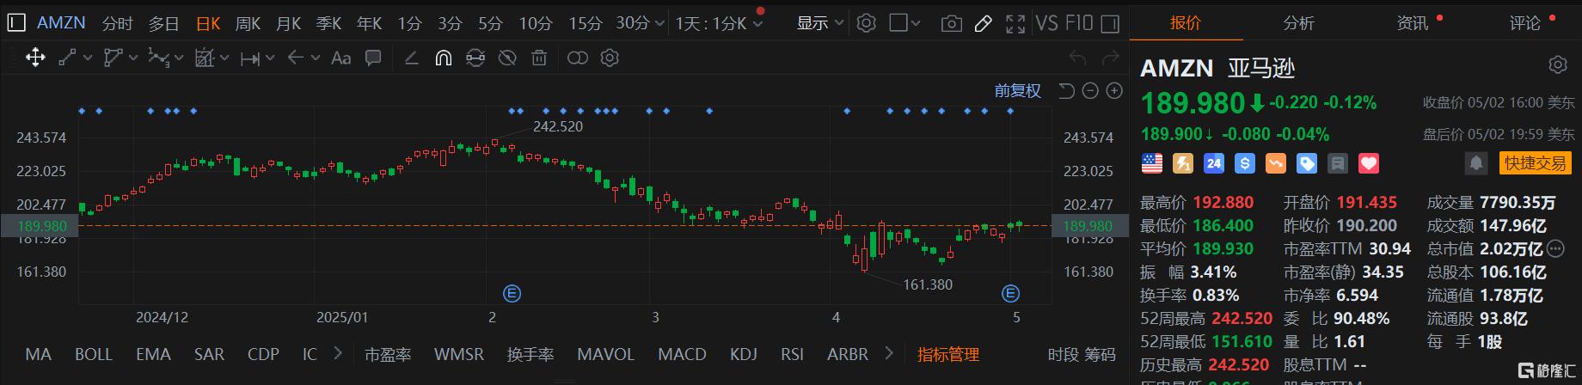The image size is (1582, 385).
Task: Click the 前复权 adjustment link
Action: (1017, 90)
